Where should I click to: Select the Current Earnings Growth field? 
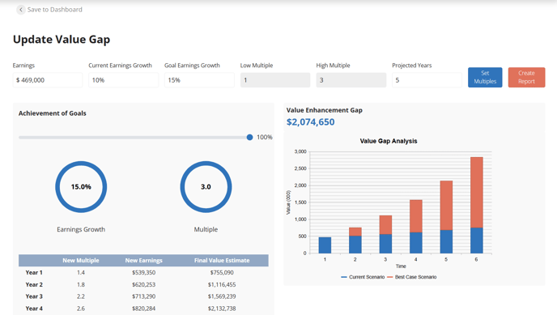(x=123, y=80)
